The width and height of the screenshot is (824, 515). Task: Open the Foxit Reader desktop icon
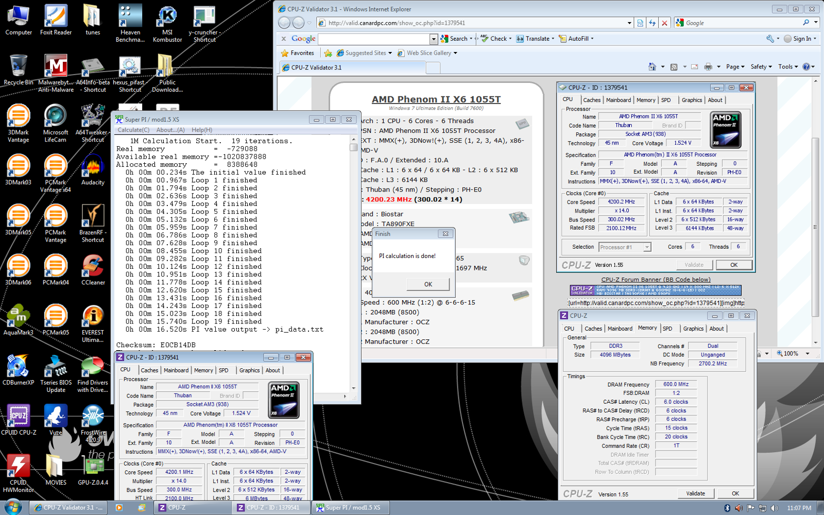point(56,21)
